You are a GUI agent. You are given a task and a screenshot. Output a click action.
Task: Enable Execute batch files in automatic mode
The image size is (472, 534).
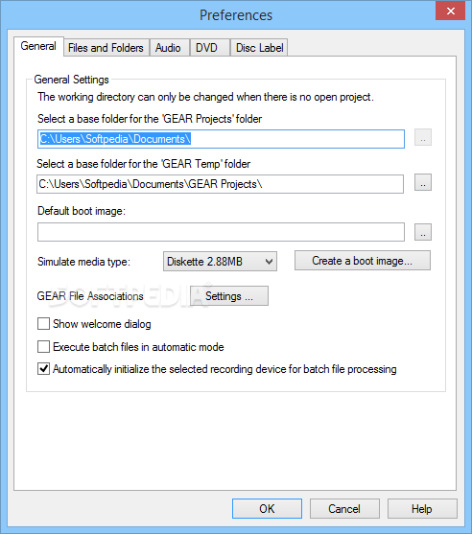click(43, 347)
